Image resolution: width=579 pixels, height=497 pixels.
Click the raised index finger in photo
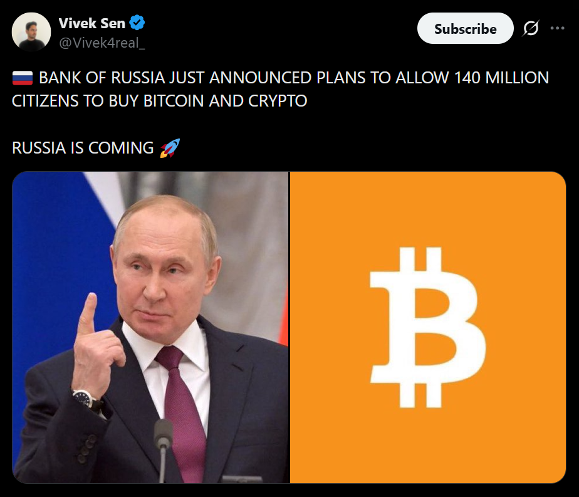pyautogui.click(x=87, y=314)
